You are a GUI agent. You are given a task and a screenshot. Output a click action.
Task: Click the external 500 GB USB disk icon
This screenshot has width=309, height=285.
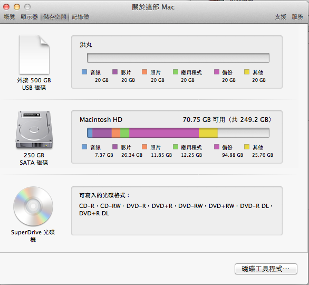[34, 55]
